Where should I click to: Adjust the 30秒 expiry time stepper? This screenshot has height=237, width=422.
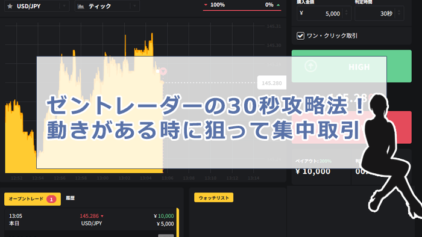click(399, 13)
